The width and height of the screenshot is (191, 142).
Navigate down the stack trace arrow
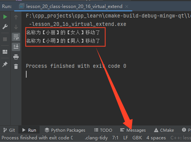coord(16,27)
